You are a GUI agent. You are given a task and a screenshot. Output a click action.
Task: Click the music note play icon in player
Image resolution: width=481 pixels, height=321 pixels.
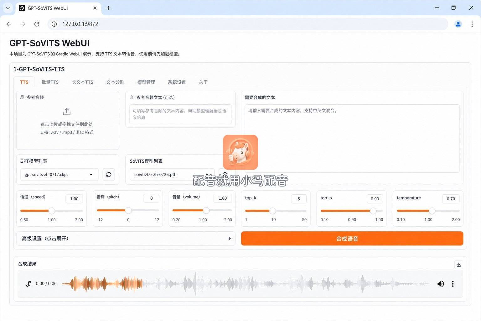tap(28, 284)
